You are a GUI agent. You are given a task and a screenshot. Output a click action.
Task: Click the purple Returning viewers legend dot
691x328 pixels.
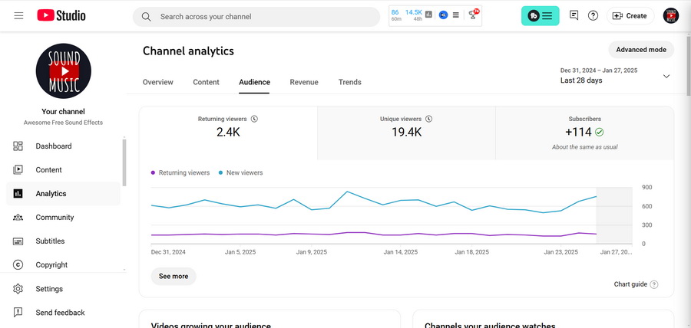point(154,173)
